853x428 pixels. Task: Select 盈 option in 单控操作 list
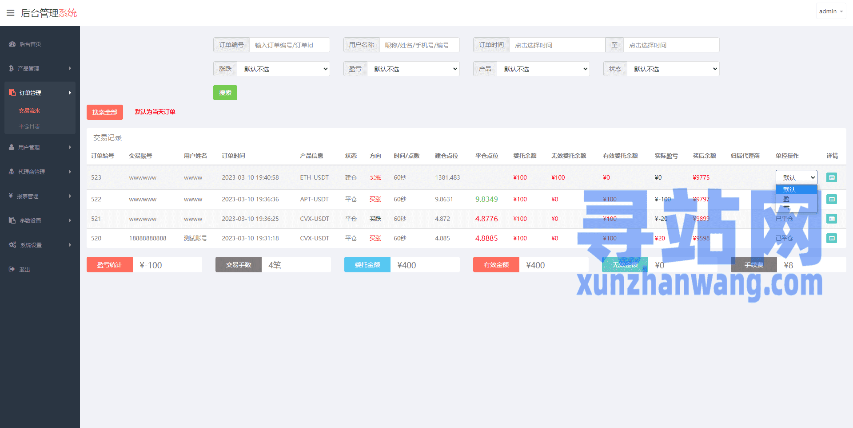point(786,199)
